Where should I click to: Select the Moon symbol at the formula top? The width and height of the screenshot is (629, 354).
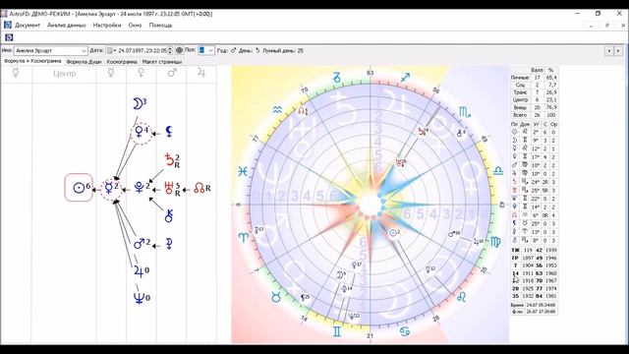pos(138,104)
